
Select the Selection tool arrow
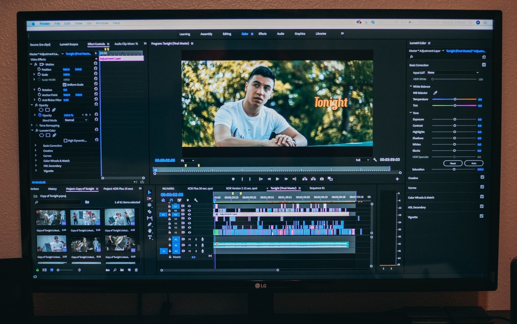coord(149,192)
